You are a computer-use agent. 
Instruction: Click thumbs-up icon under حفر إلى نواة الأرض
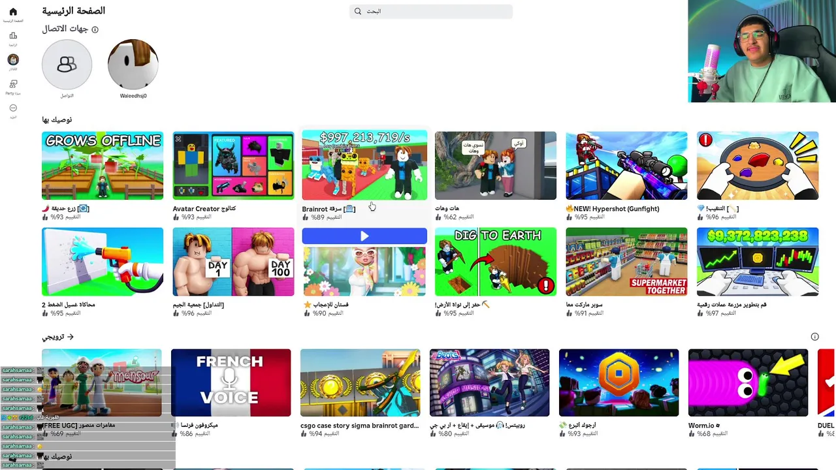pyautogui.click(x=438, y=313)
